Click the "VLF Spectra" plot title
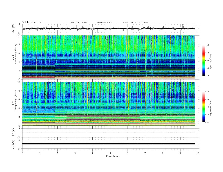Image resolution: width=223 pixels, height=172 pixels. click(32, 22)
